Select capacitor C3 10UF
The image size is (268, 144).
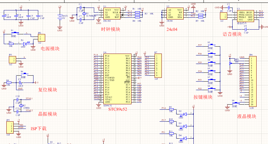pos(4,16)
